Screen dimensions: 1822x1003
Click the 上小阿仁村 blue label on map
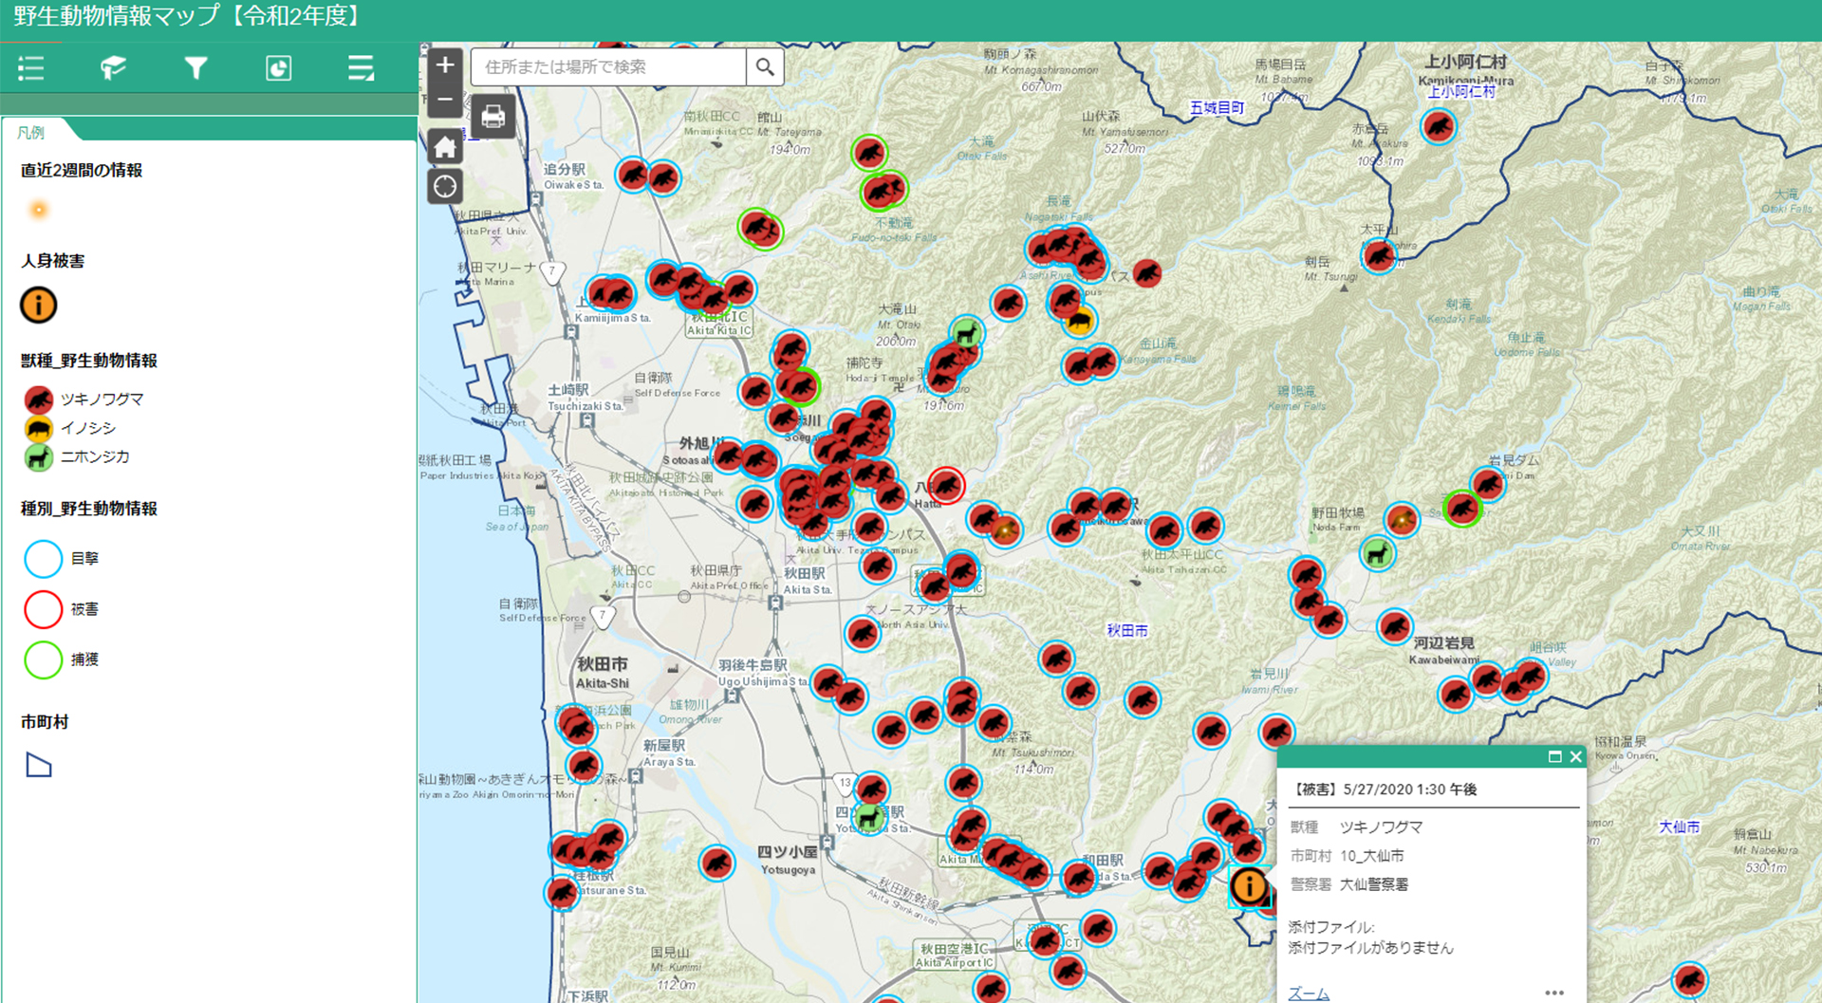point(1461,92)
